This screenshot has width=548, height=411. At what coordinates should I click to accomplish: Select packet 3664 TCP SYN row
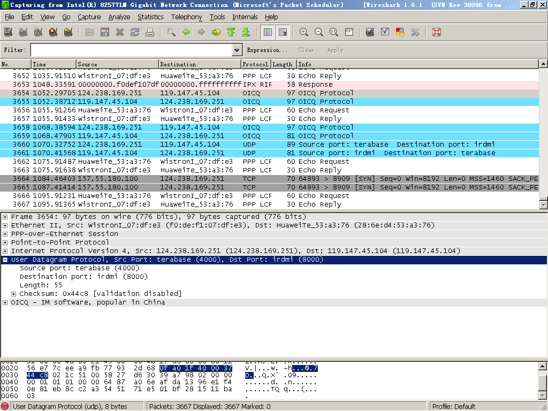click(269, 179)
